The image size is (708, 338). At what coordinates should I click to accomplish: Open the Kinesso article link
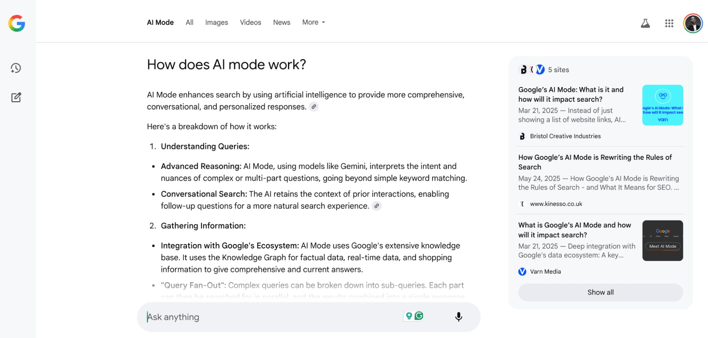[x=594, y=162]
